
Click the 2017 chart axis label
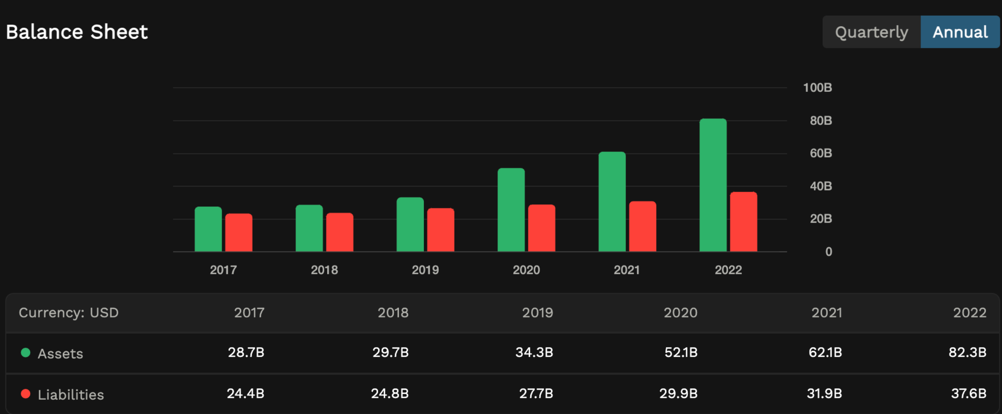click(x=223, y=270)
